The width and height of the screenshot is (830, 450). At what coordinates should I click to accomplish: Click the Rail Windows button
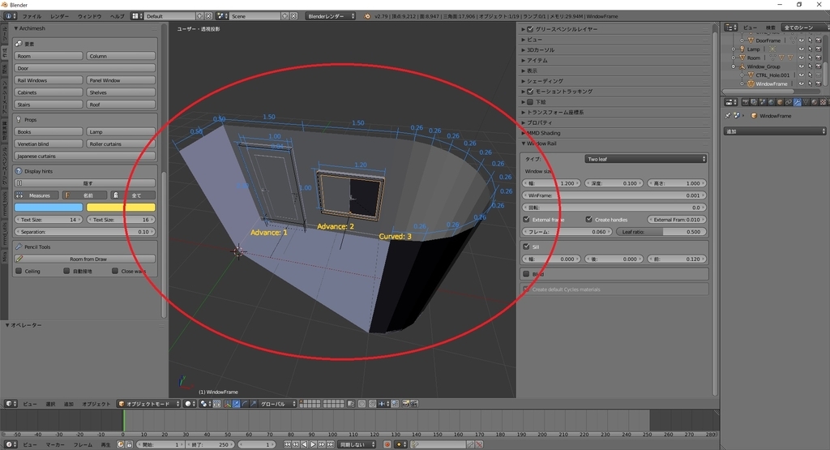[x=48, y=80]
